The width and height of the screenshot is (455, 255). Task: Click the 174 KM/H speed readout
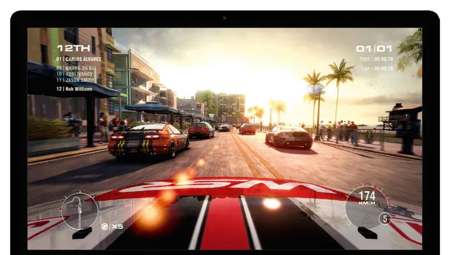(x=367, y=197)
